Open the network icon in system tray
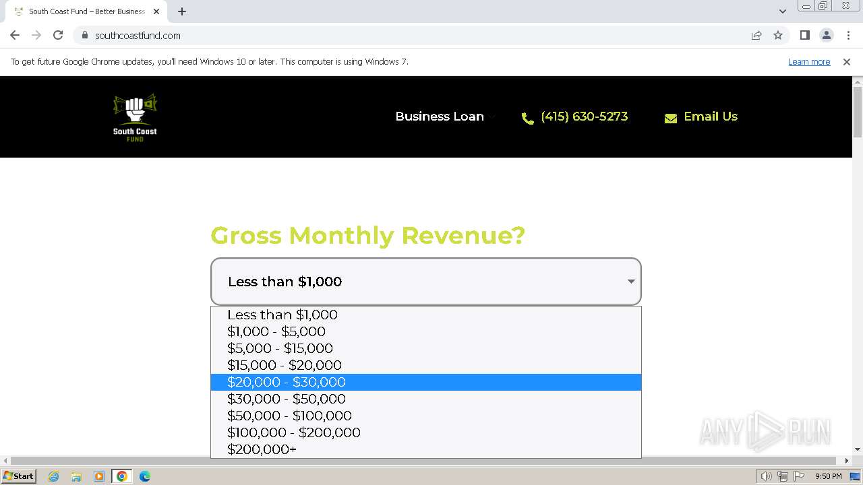Image resolution: width=863 pixels, height=485 pixels. pyautogui.click(x=782, y=476)
